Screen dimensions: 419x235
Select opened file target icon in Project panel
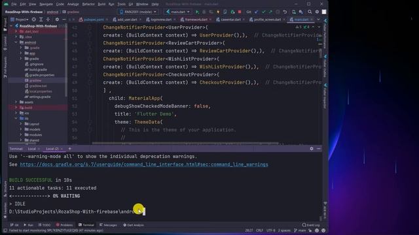click(x=33, y=20)
